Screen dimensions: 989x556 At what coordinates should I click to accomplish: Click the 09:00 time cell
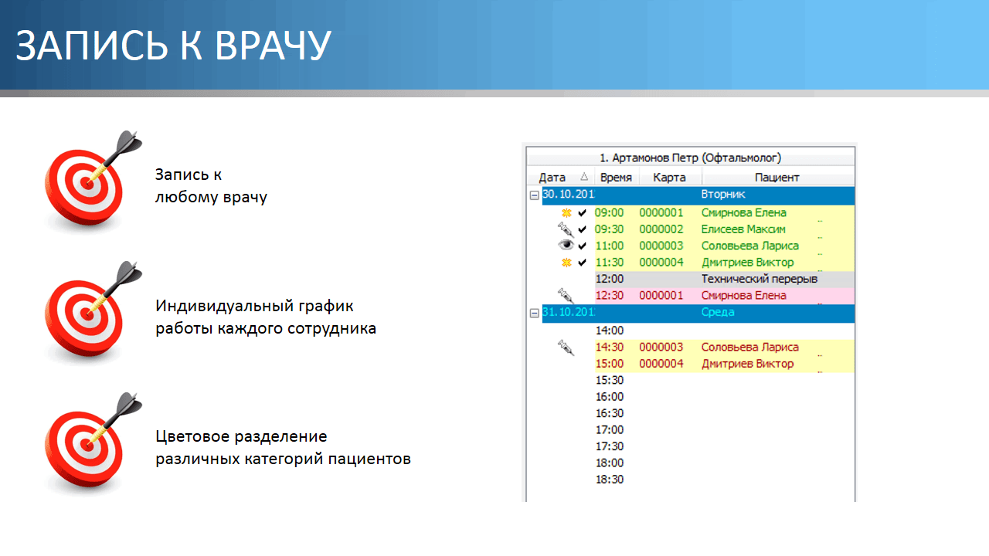(609, 212)
